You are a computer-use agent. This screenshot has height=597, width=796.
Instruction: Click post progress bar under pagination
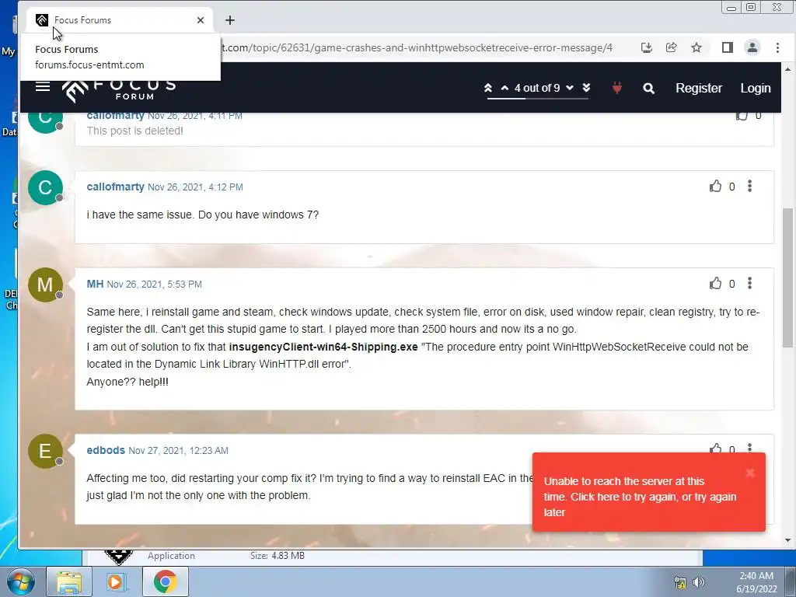pos(538,99)
